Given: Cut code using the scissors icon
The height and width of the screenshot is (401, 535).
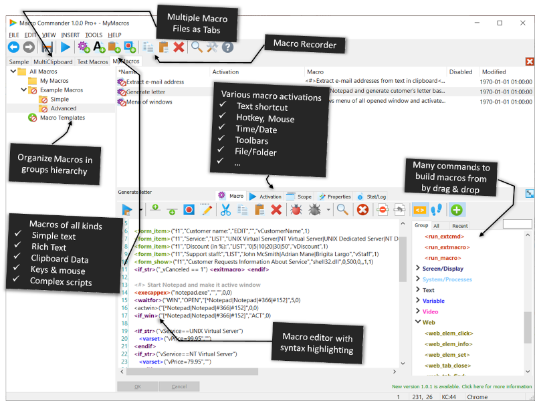Looking at the screenshot, I should coord(225,209).
